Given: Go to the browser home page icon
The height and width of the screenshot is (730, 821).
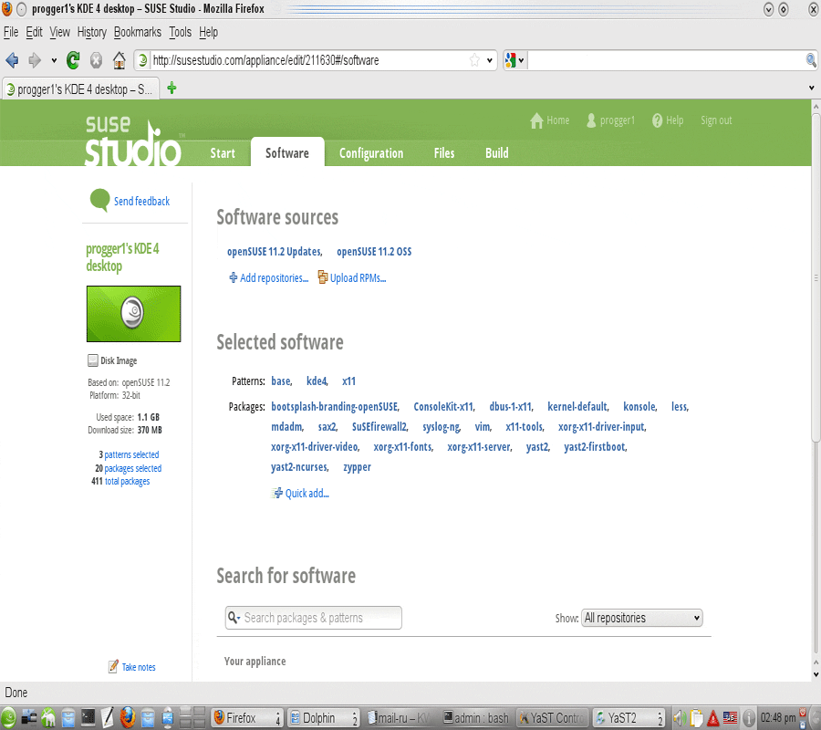Looking at the screenshot, I should 119,60.
